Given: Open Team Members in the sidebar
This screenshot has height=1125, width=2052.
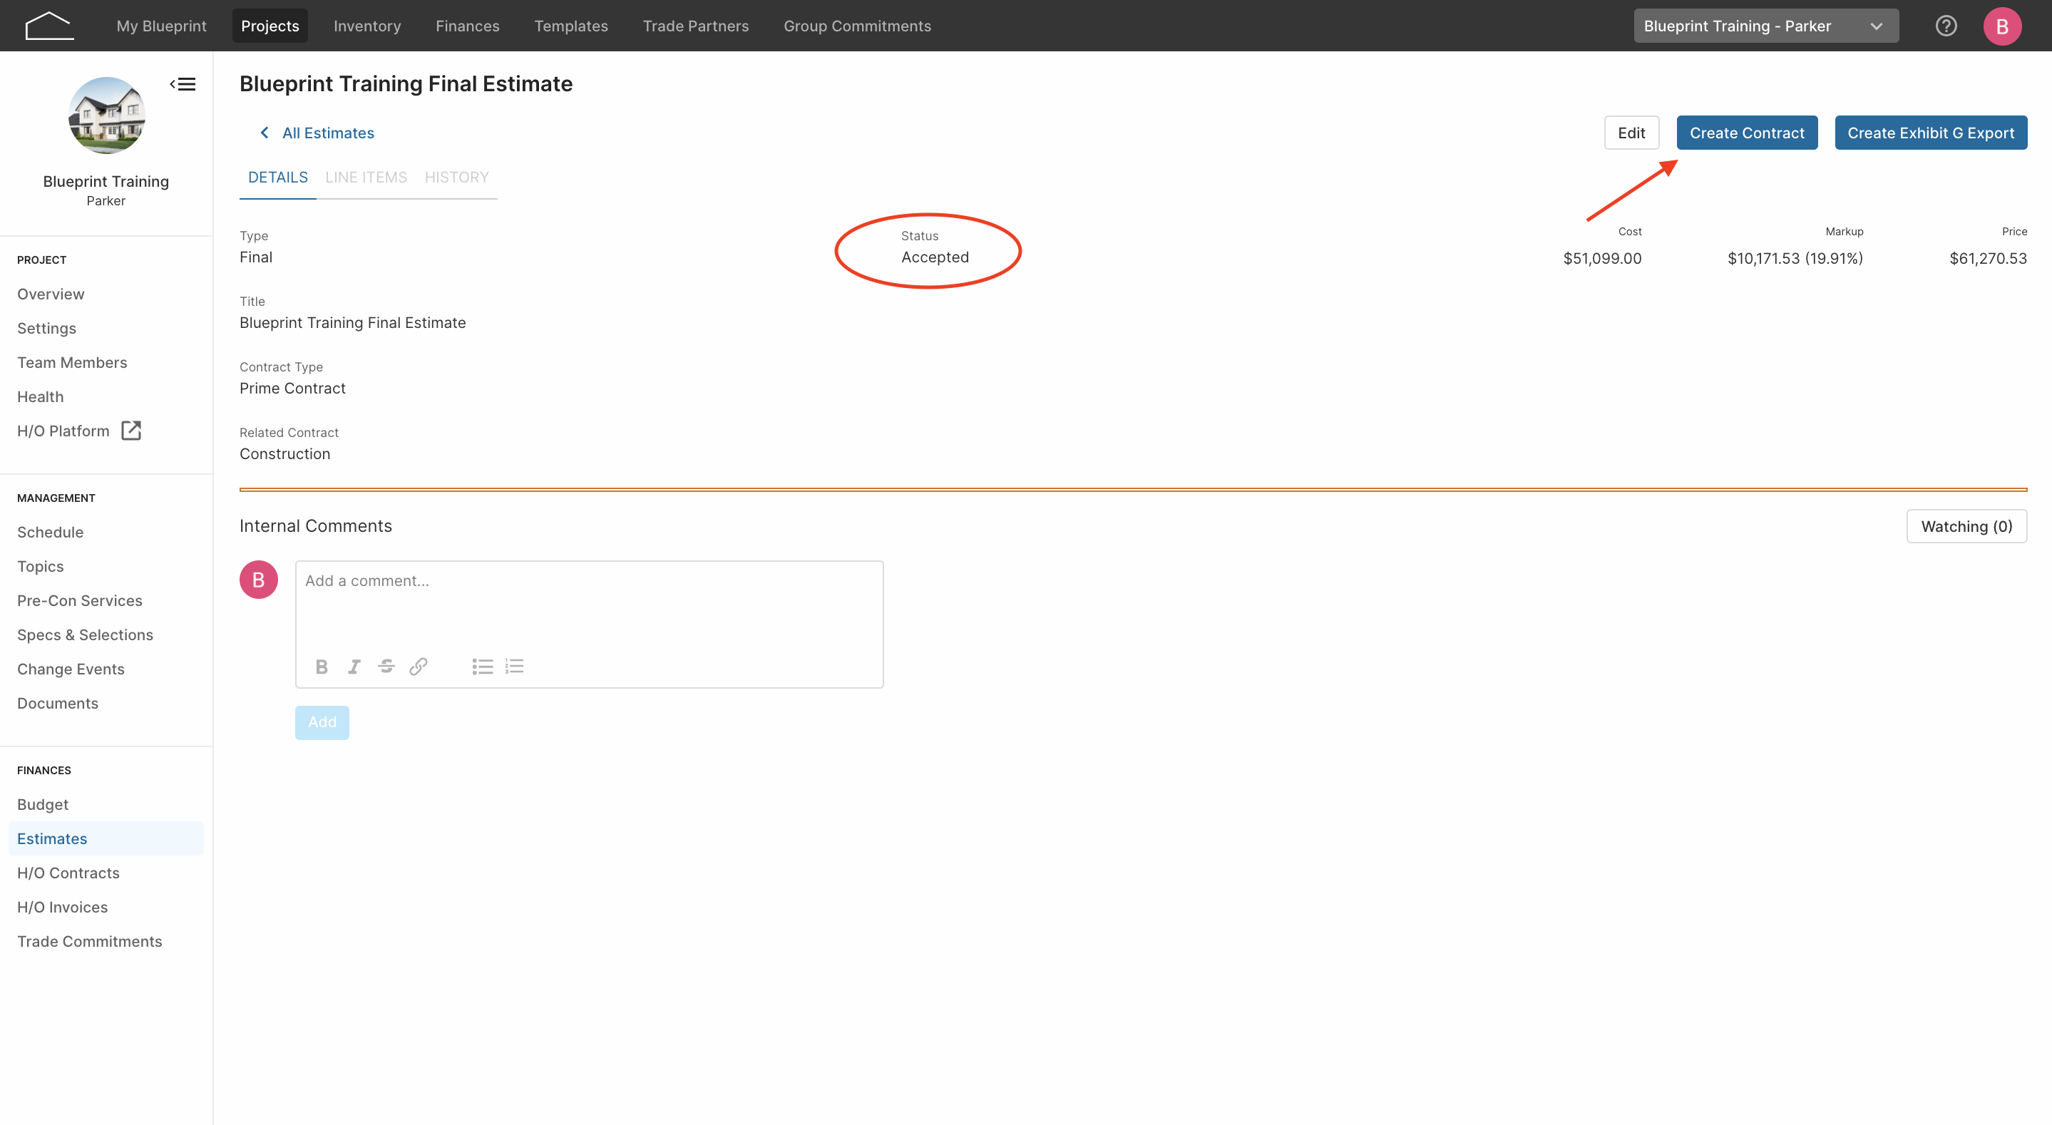Looking at the screenshot, I should 73,362.
